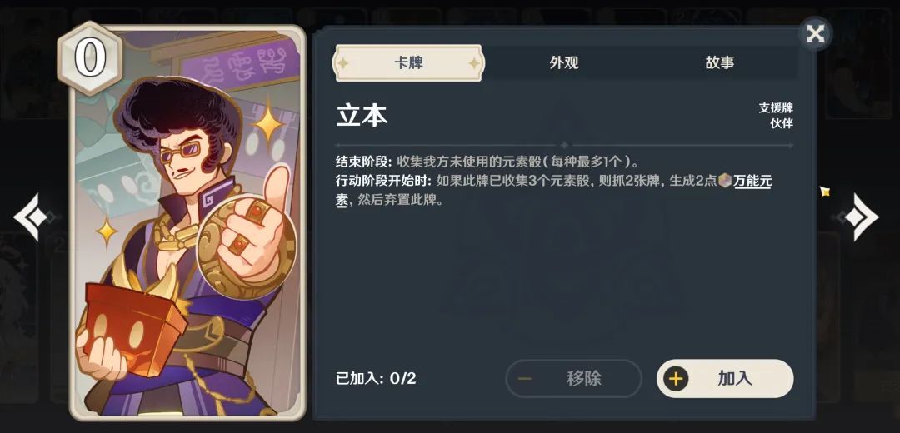Click the small gold star near right arrow
The height and width of the screenshot is (433, 900).
[825, 192]
